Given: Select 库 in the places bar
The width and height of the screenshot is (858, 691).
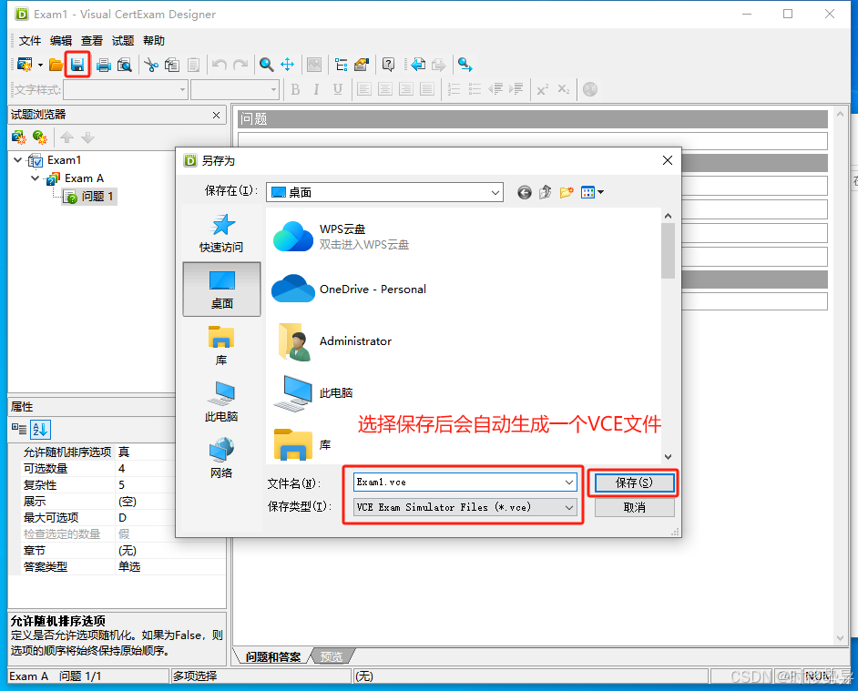Looking at the screenshot, I should pos(221,346).
